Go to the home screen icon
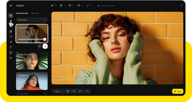This screenshot has height=102, width=192. 11,6
